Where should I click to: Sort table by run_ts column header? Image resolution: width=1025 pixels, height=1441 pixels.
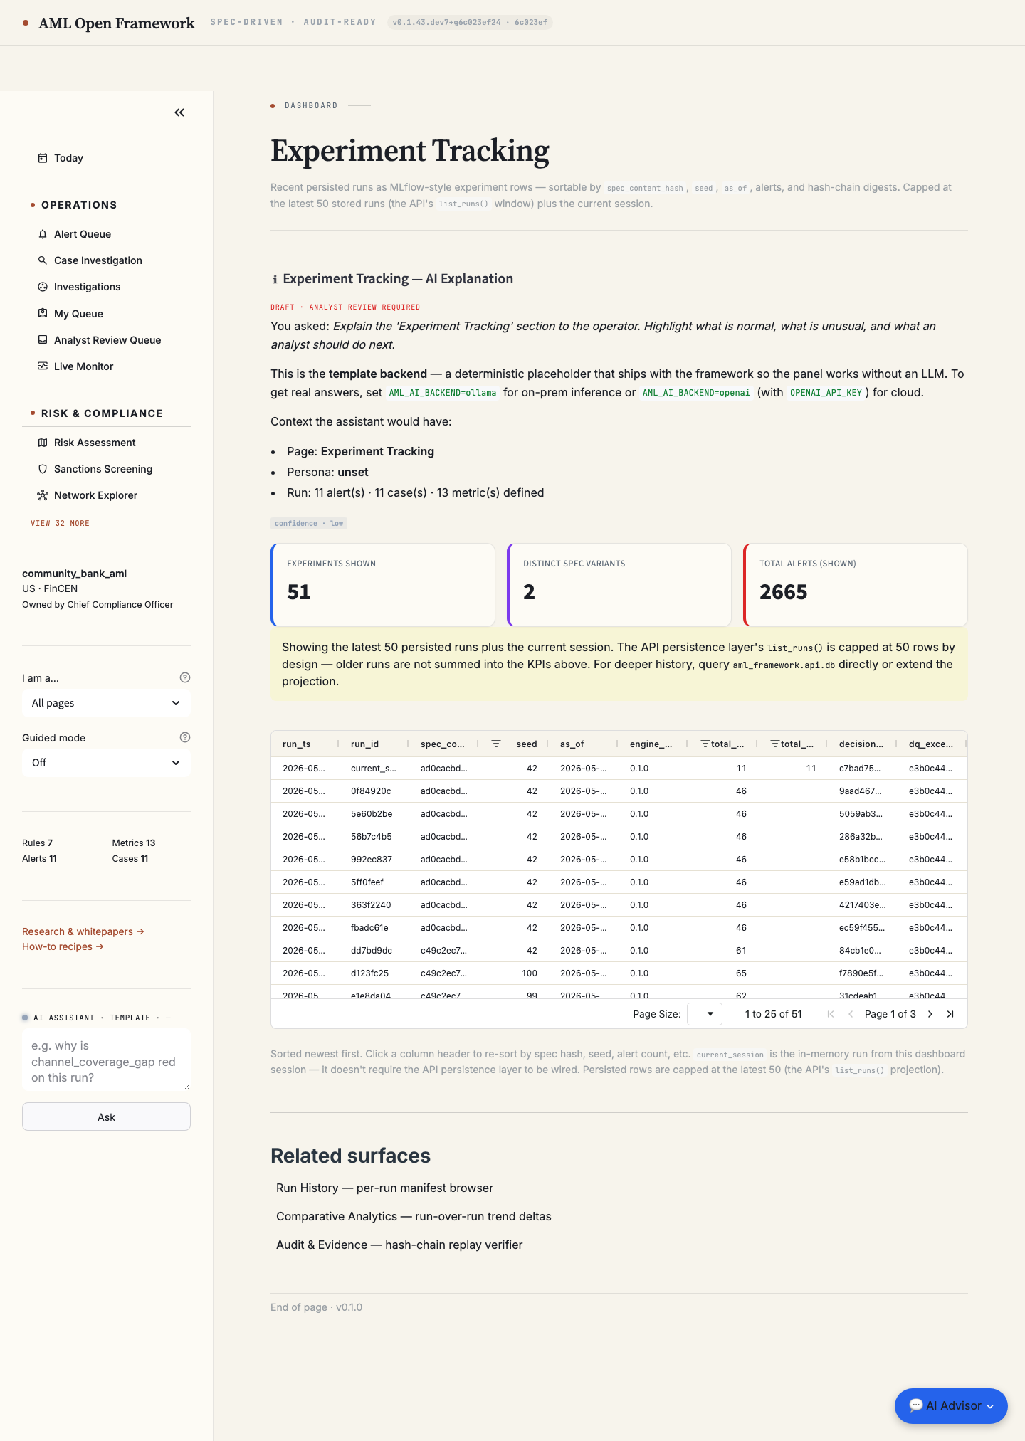pos(296,744)
